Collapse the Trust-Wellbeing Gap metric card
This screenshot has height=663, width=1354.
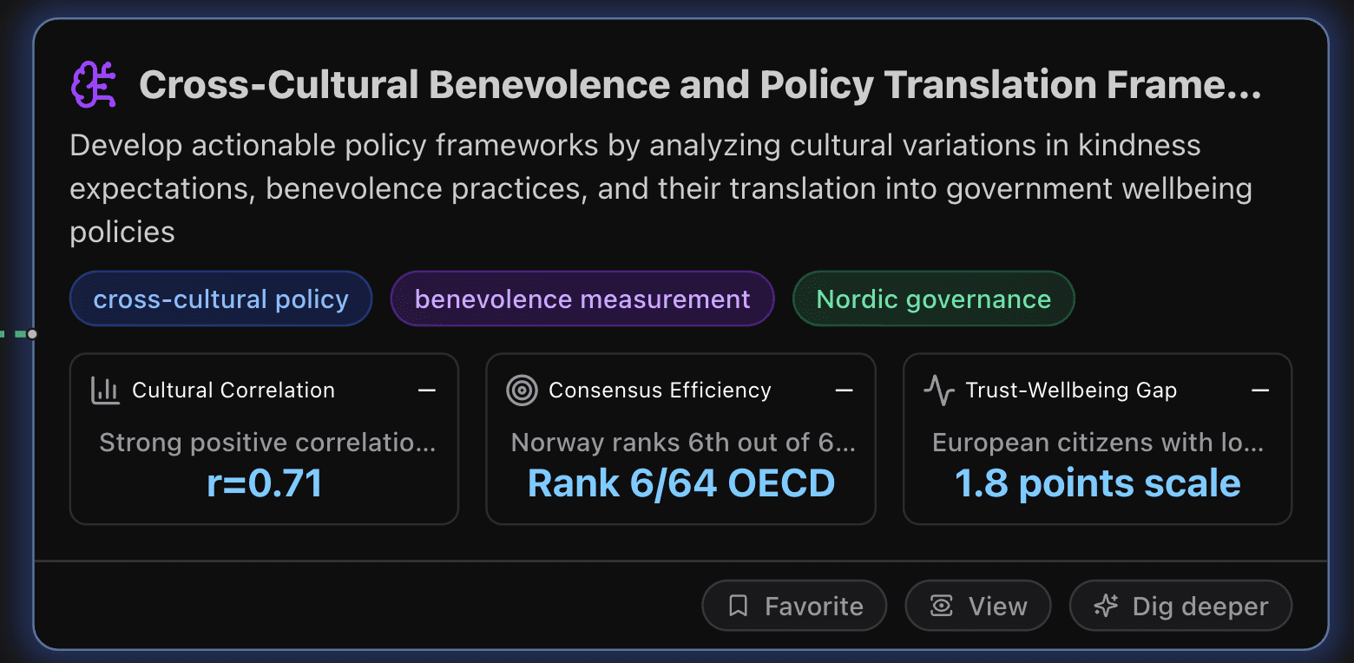point(1260,391)
